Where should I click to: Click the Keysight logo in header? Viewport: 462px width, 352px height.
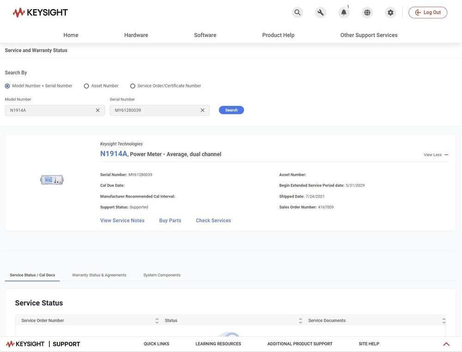[40, 12]
